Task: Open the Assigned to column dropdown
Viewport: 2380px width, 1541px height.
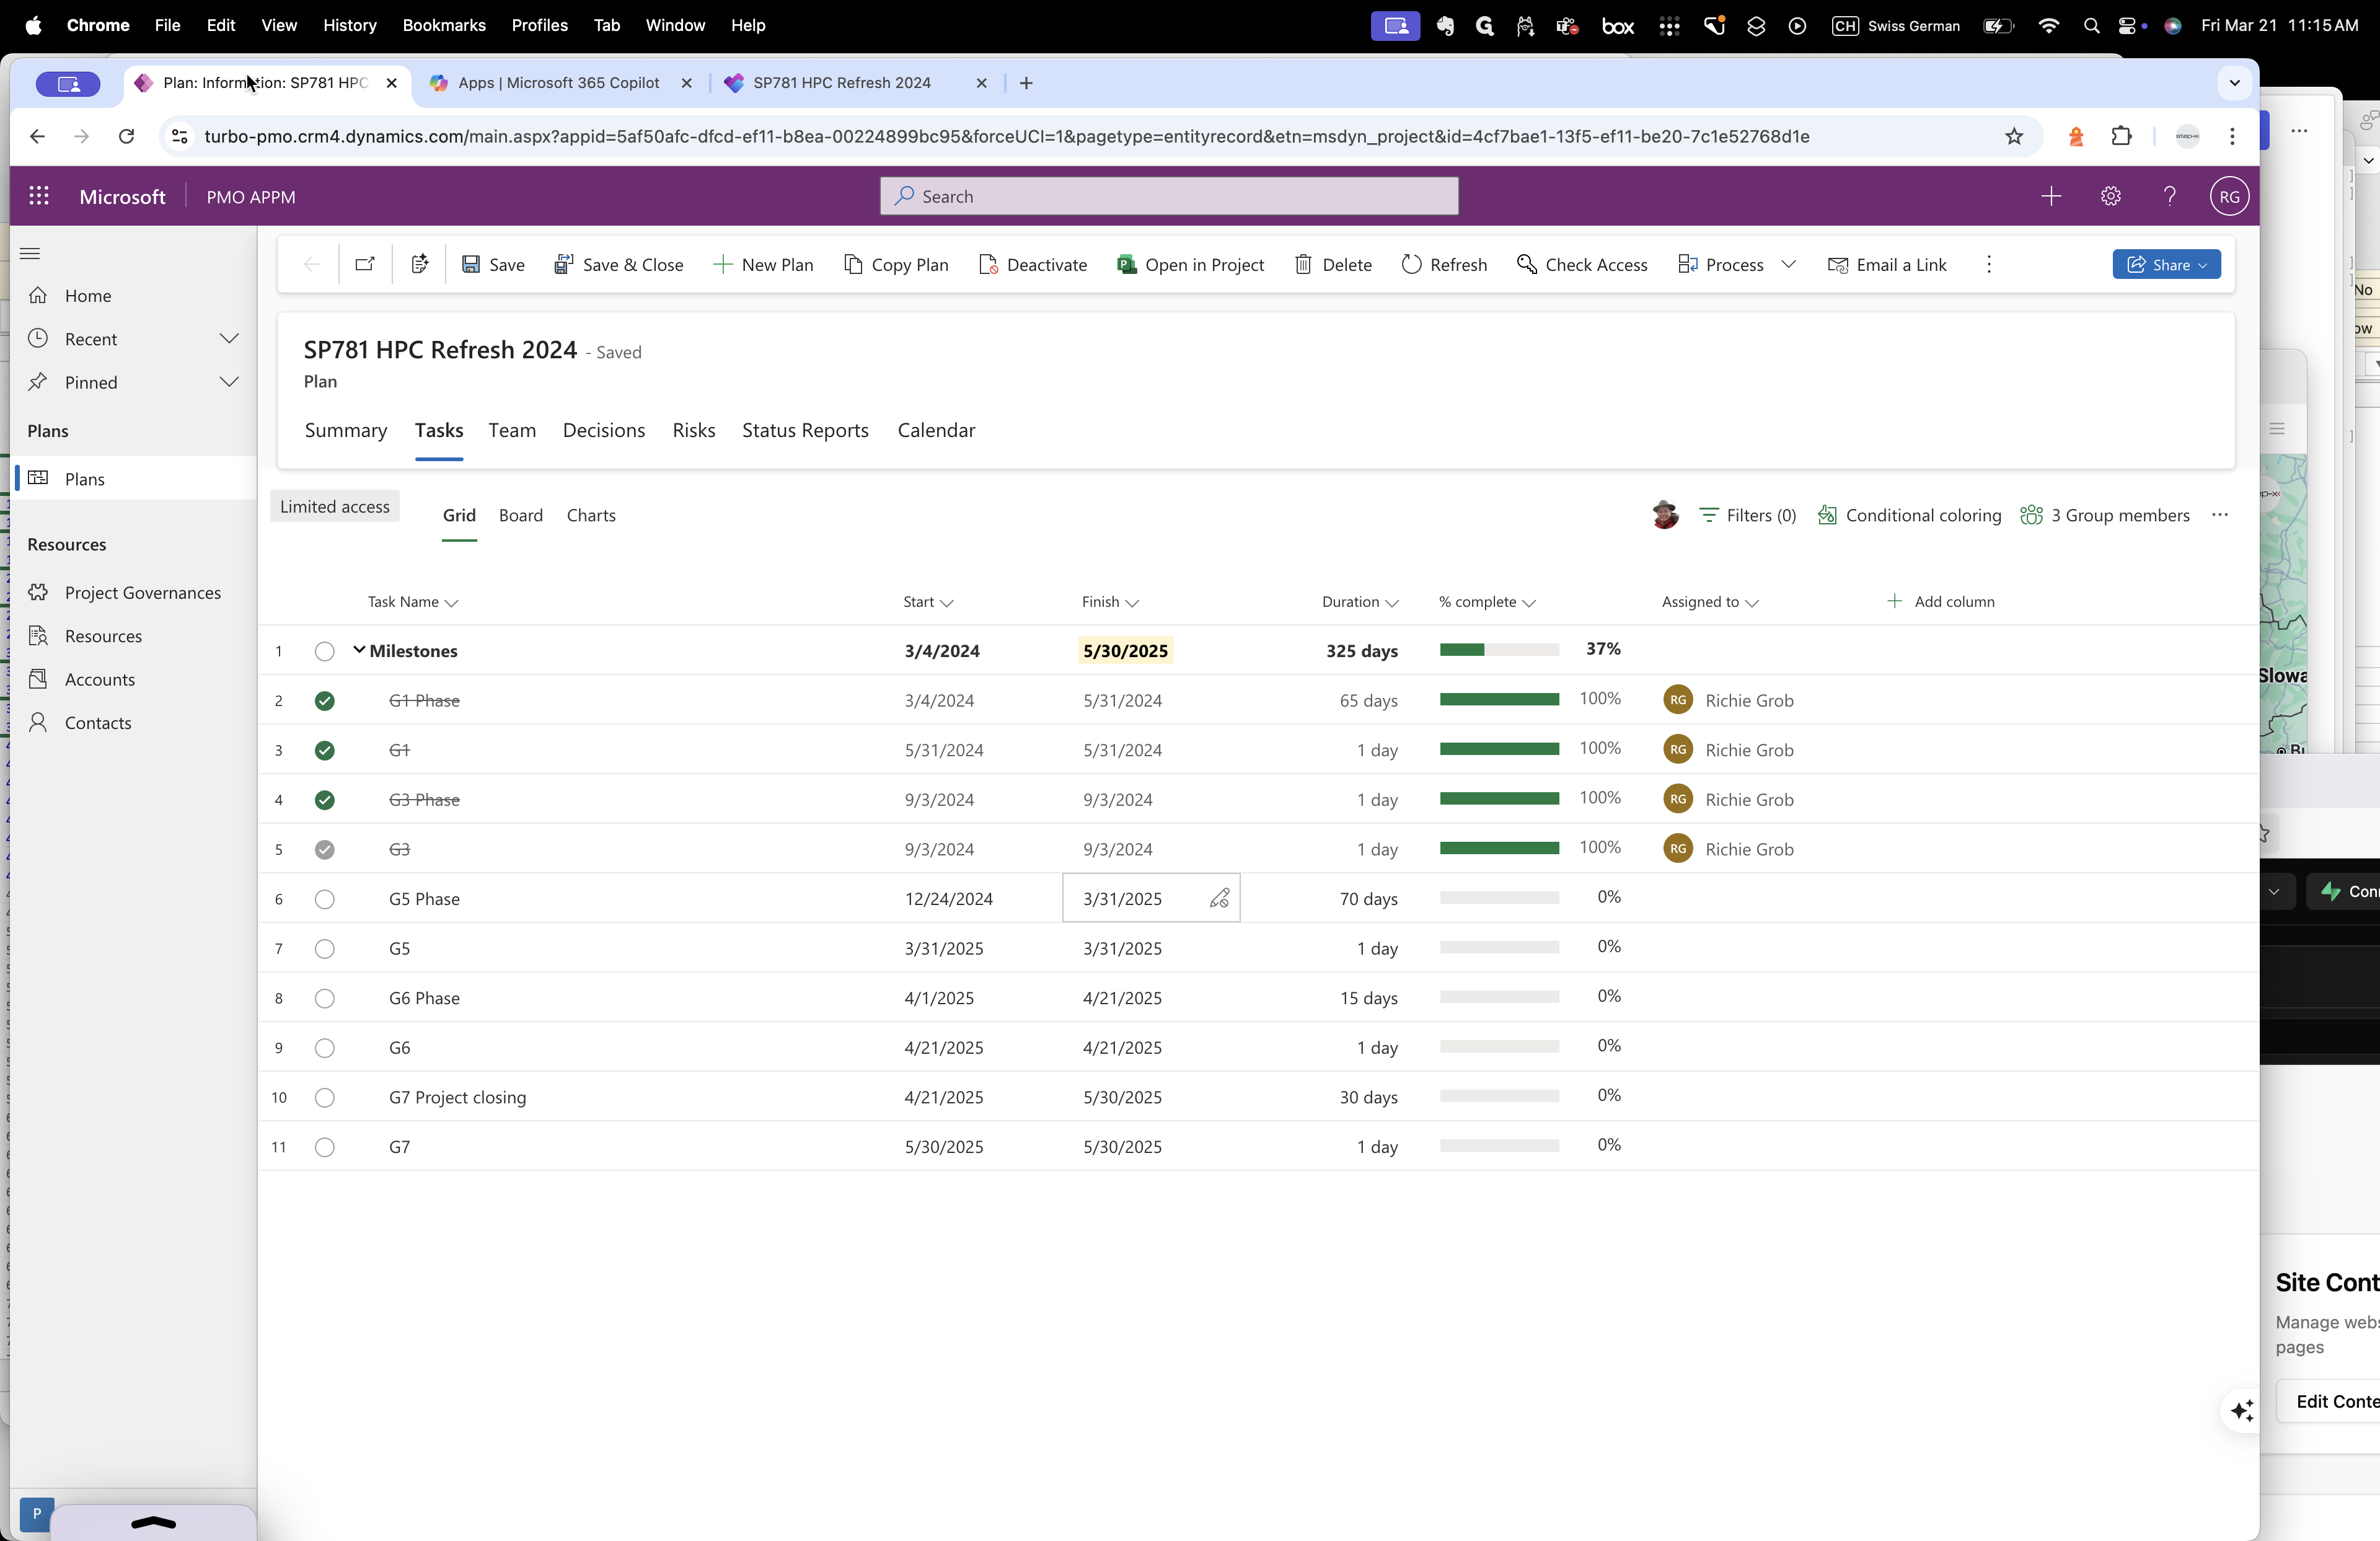Action: point(1751,602)
